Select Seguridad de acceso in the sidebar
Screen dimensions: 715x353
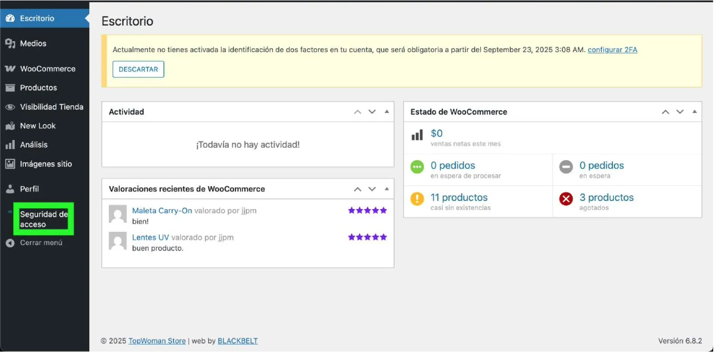(x=43, y=219)
